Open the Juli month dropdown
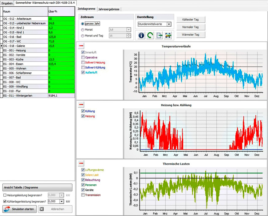The image size is (268, 216). click(129, 29)
